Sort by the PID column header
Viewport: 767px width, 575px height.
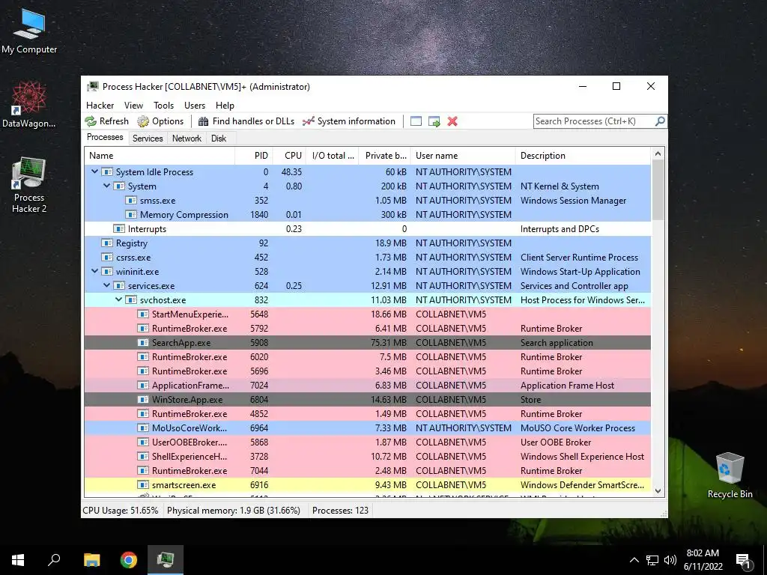coord(254,156)
